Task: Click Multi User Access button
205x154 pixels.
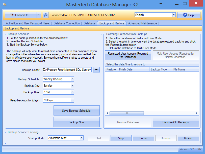Action: (176, 55)
